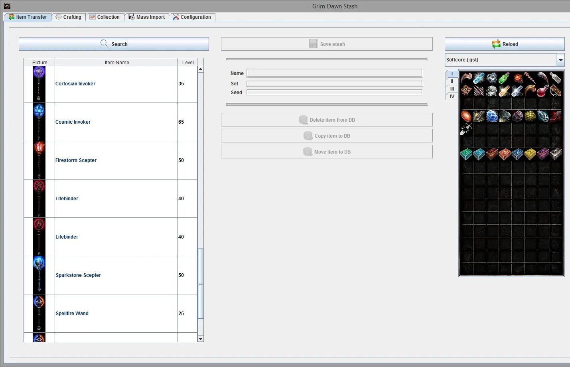Select the teal green relic chest item
570x367 pixels.
pyautogui.click(x=466, y=154)
